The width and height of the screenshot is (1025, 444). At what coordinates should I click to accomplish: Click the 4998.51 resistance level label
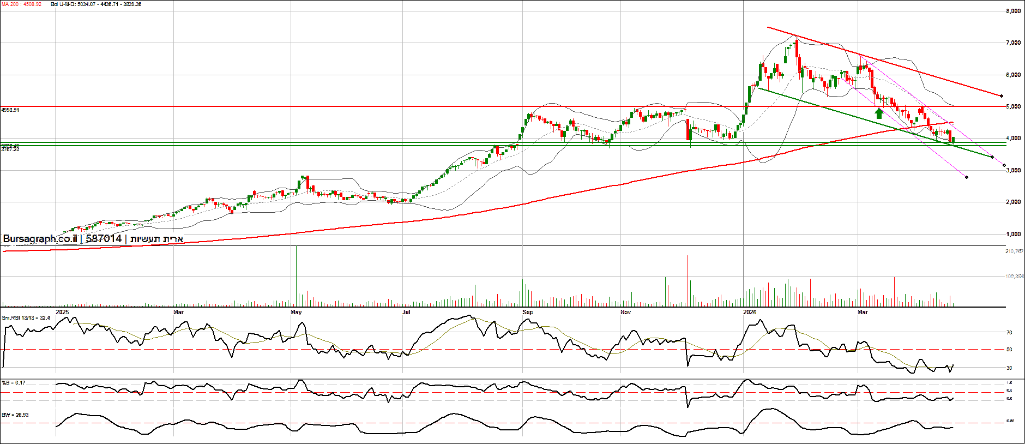pos(10,110)
